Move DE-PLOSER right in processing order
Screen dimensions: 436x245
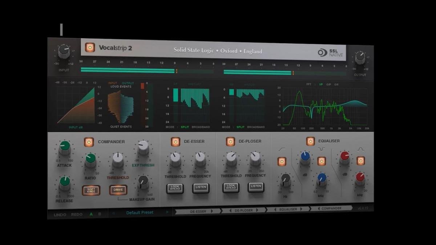(257, 210)
